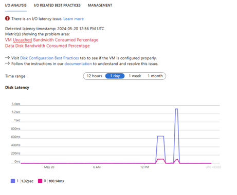Select the 1 week time range
237x195 pixels.
(135, 76)
